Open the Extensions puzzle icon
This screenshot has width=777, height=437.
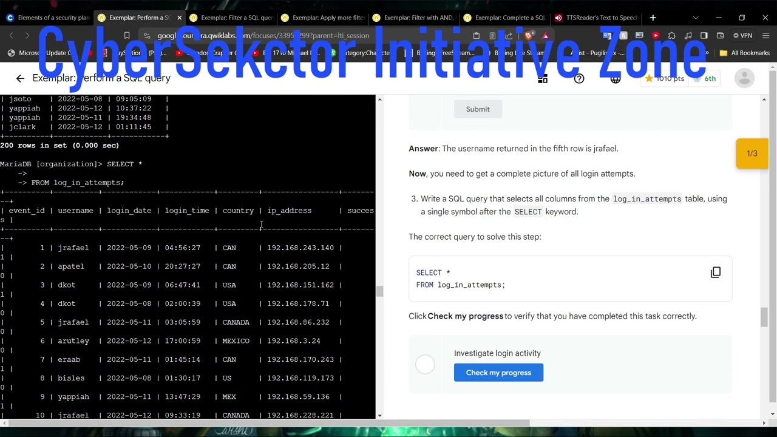coord(671,35)
